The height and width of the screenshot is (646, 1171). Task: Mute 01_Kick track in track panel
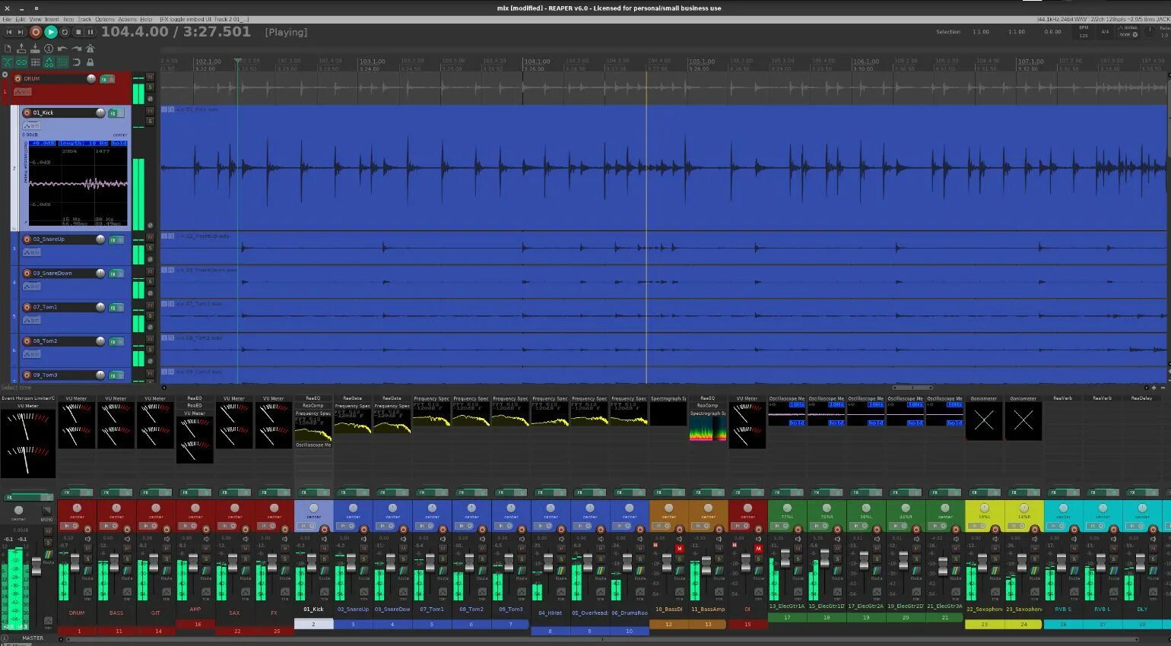[x=150, y=110]
